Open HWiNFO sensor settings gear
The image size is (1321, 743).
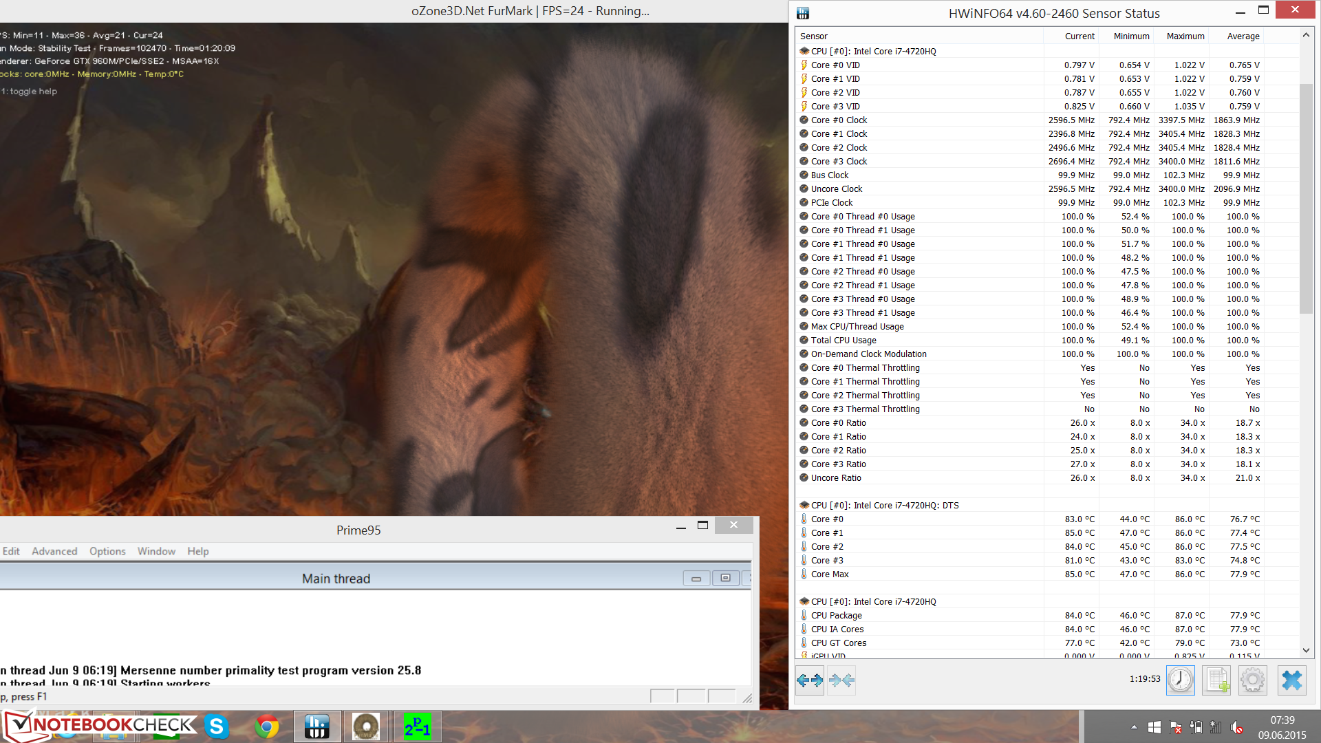pos(1253,680)
